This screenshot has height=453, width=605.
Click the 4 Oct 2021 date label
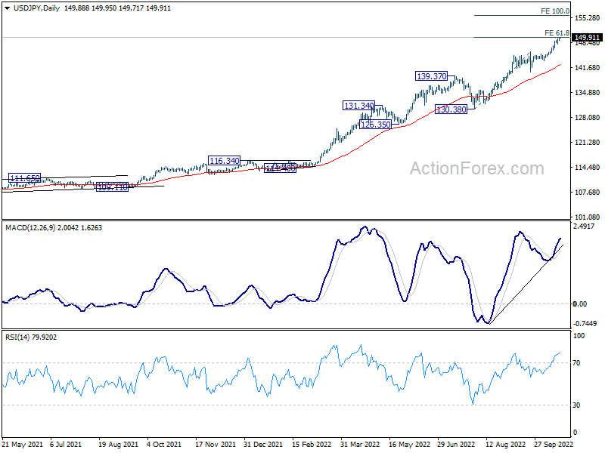point(164,445)
